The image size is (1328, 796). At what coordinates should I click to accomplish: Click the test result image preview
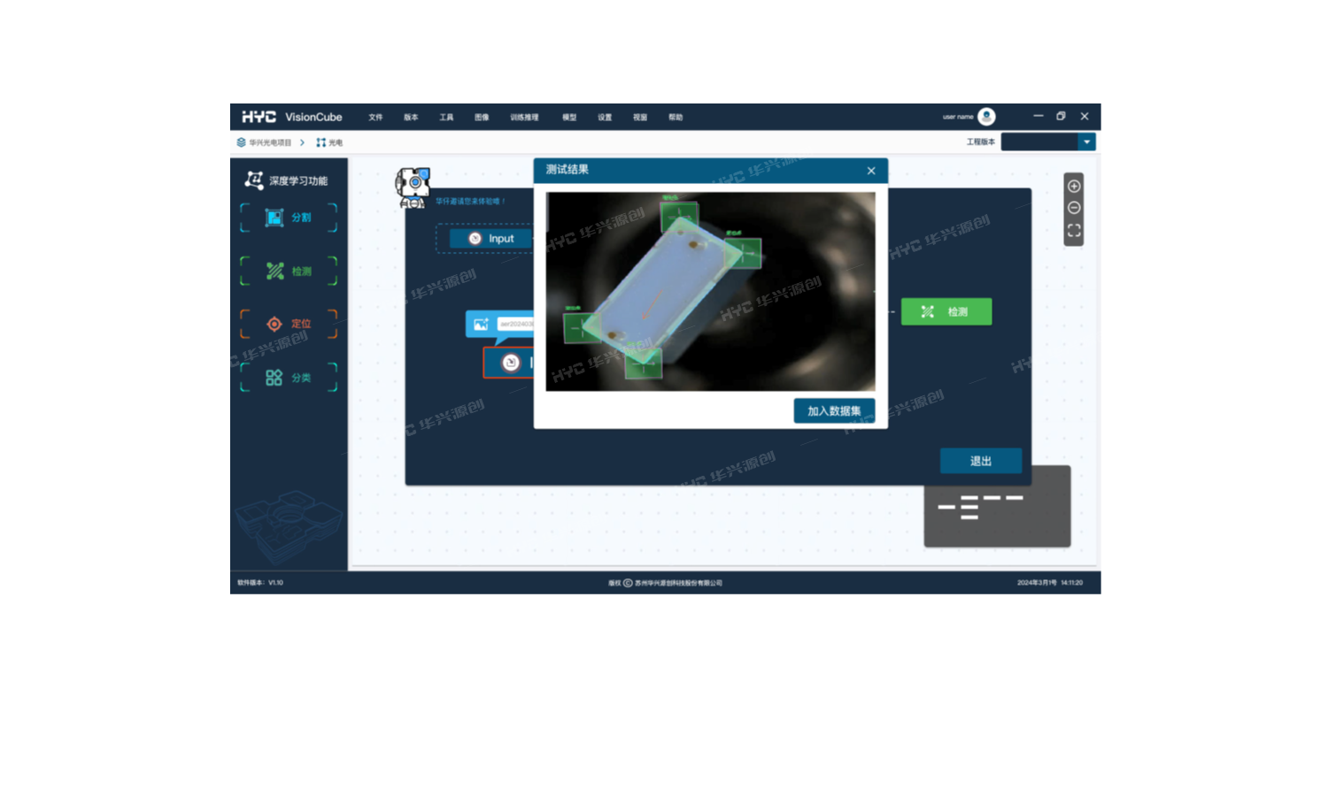click(710, 292)
